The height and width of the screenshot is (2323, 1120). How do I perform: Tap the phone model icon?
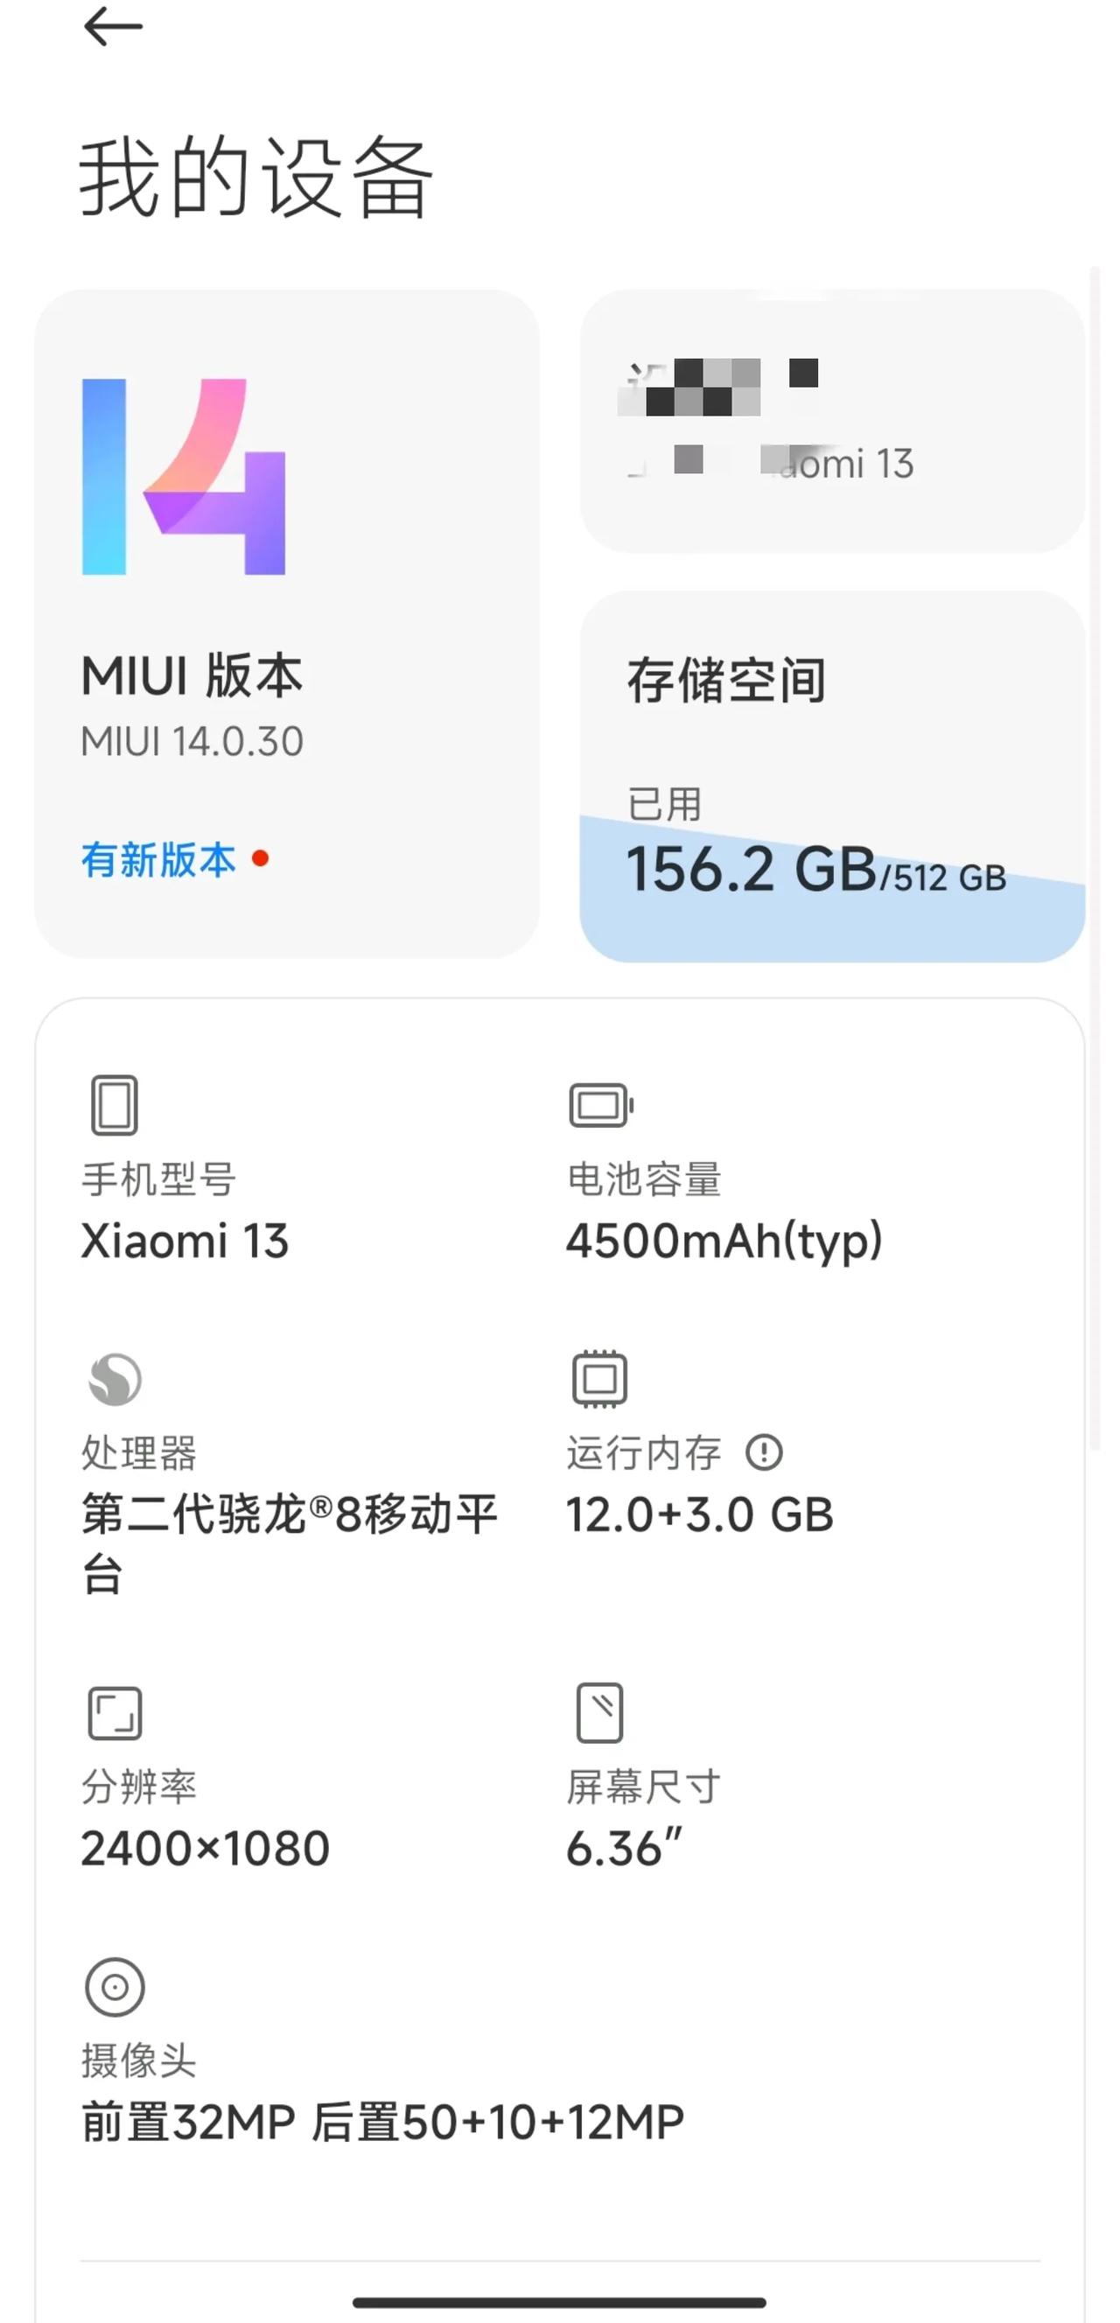(x=115, y=1104)
